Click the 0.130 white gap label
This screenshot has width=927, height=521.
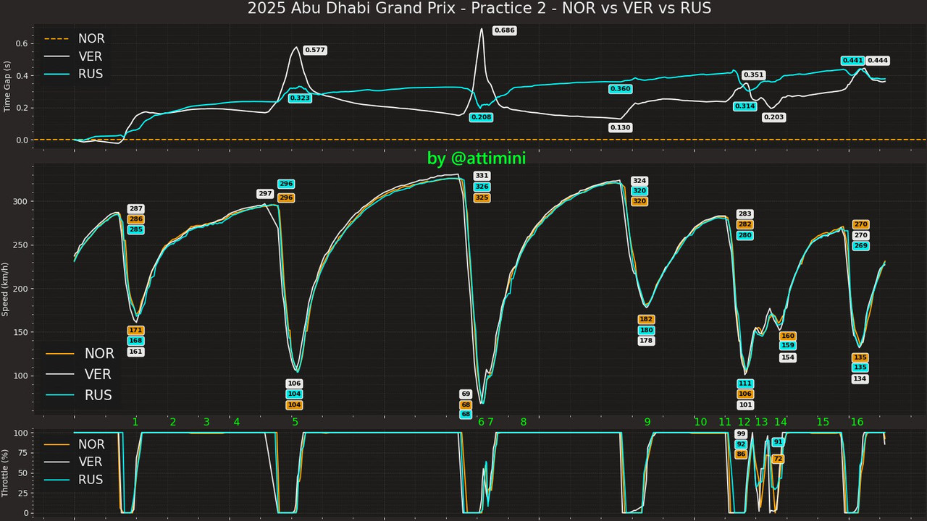click(x=621, y=127)
